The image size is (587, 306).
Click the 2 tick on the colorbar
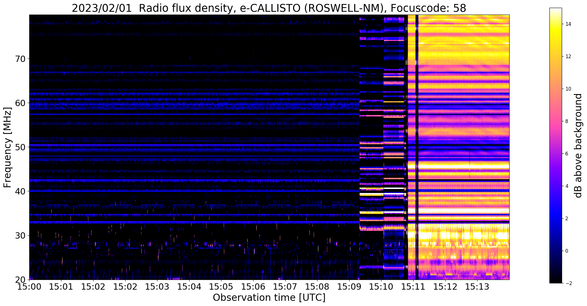pyautogui.click(x=566, y=219)
